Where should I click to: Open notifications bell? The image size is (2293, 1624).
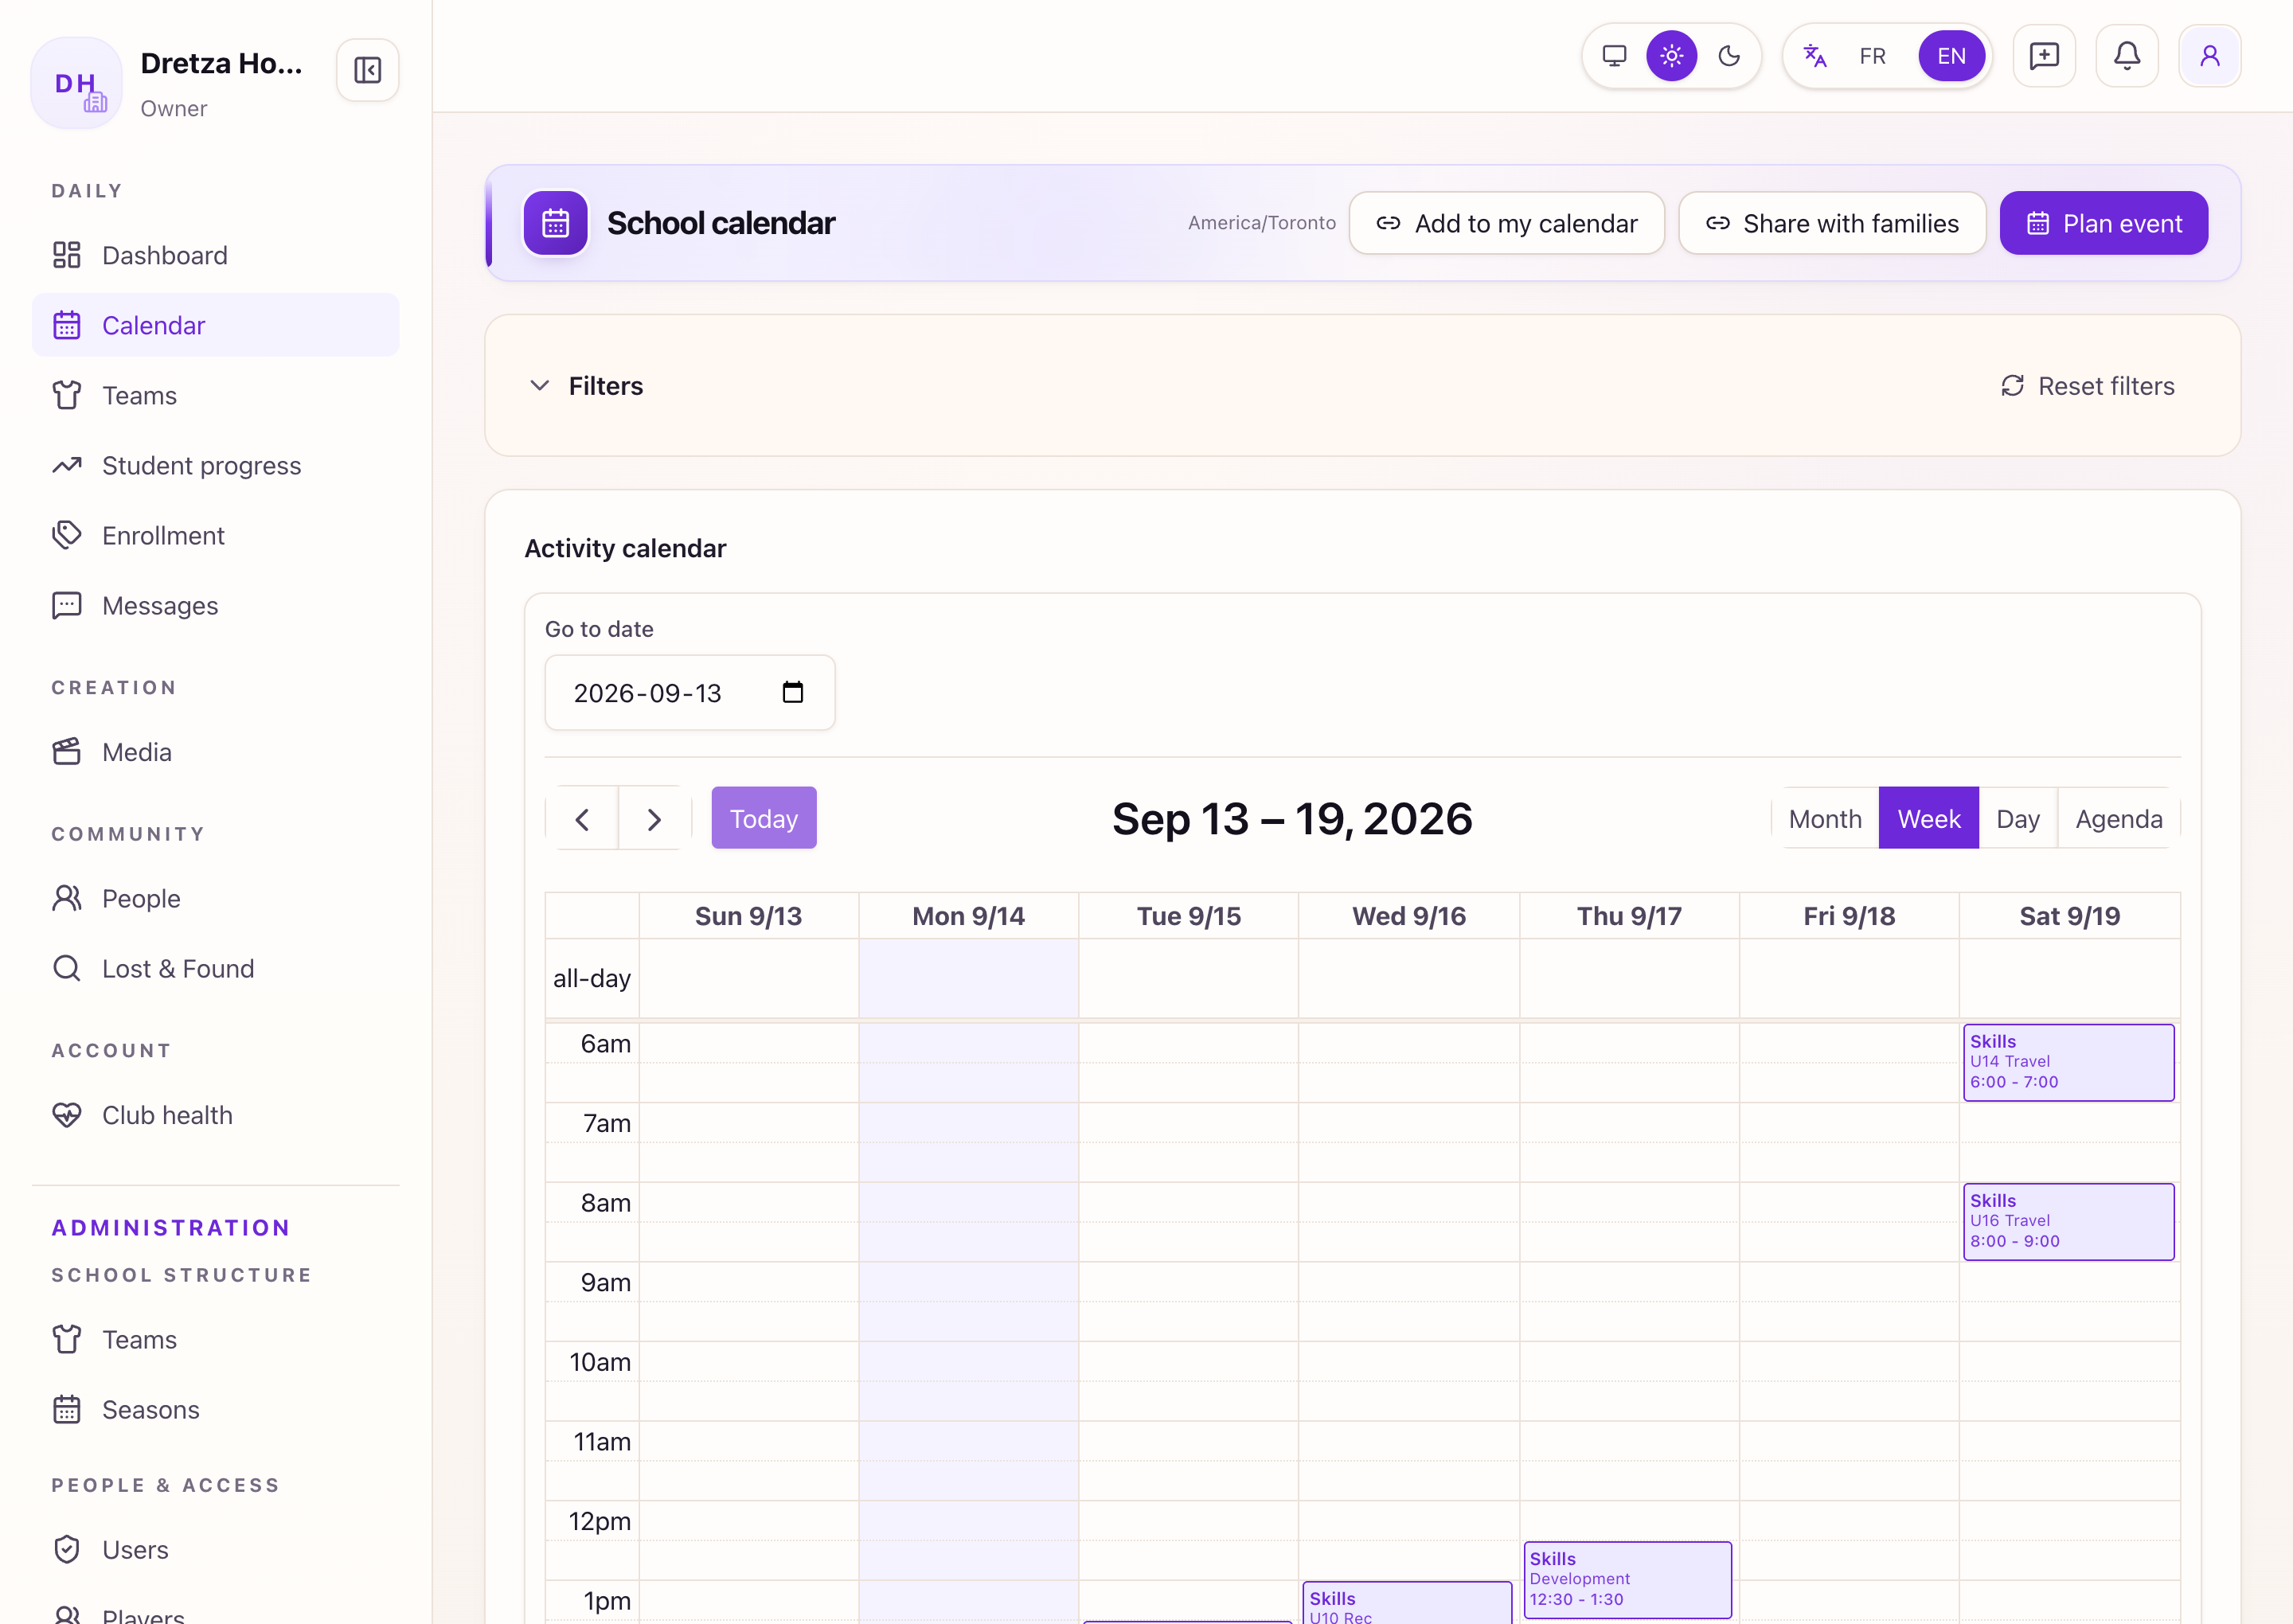pos(2126,56)
